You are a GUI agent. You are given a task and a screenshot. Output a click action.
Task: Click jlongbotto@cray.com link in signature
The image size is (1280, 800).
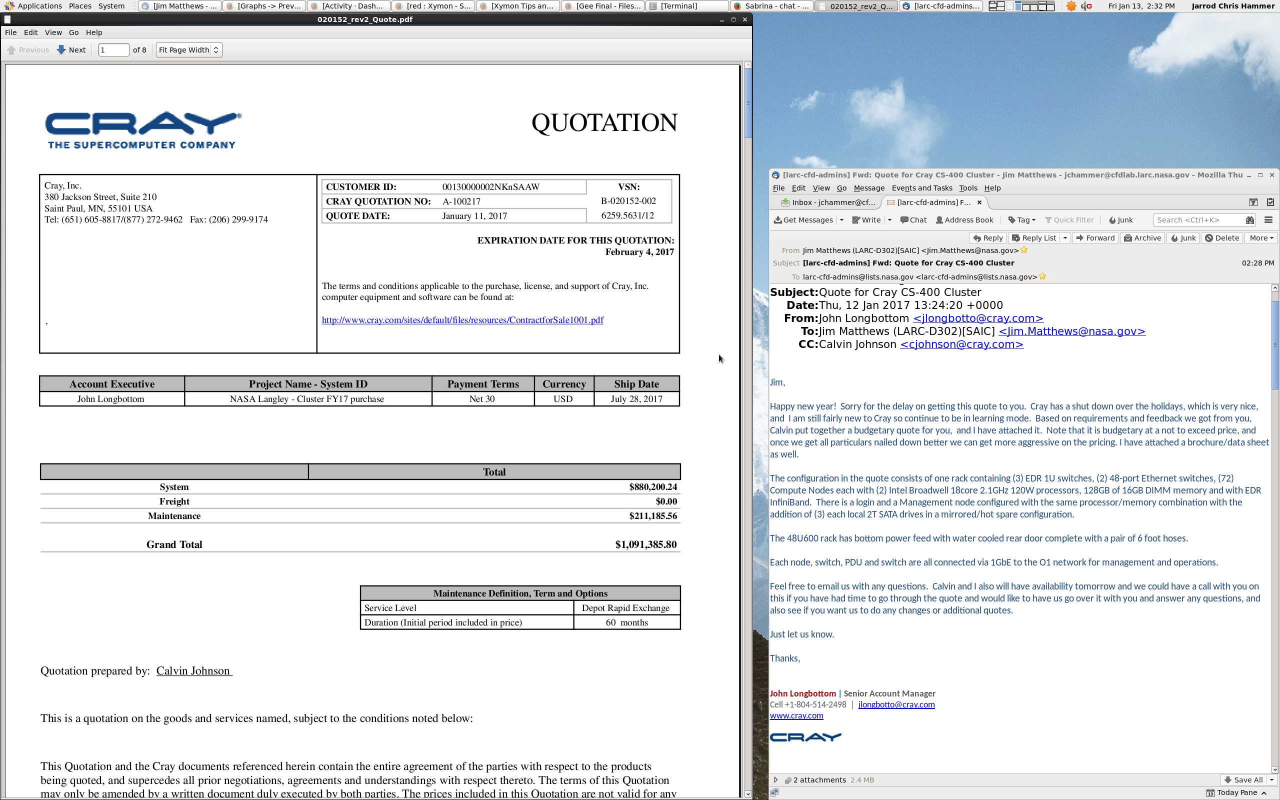896,705
